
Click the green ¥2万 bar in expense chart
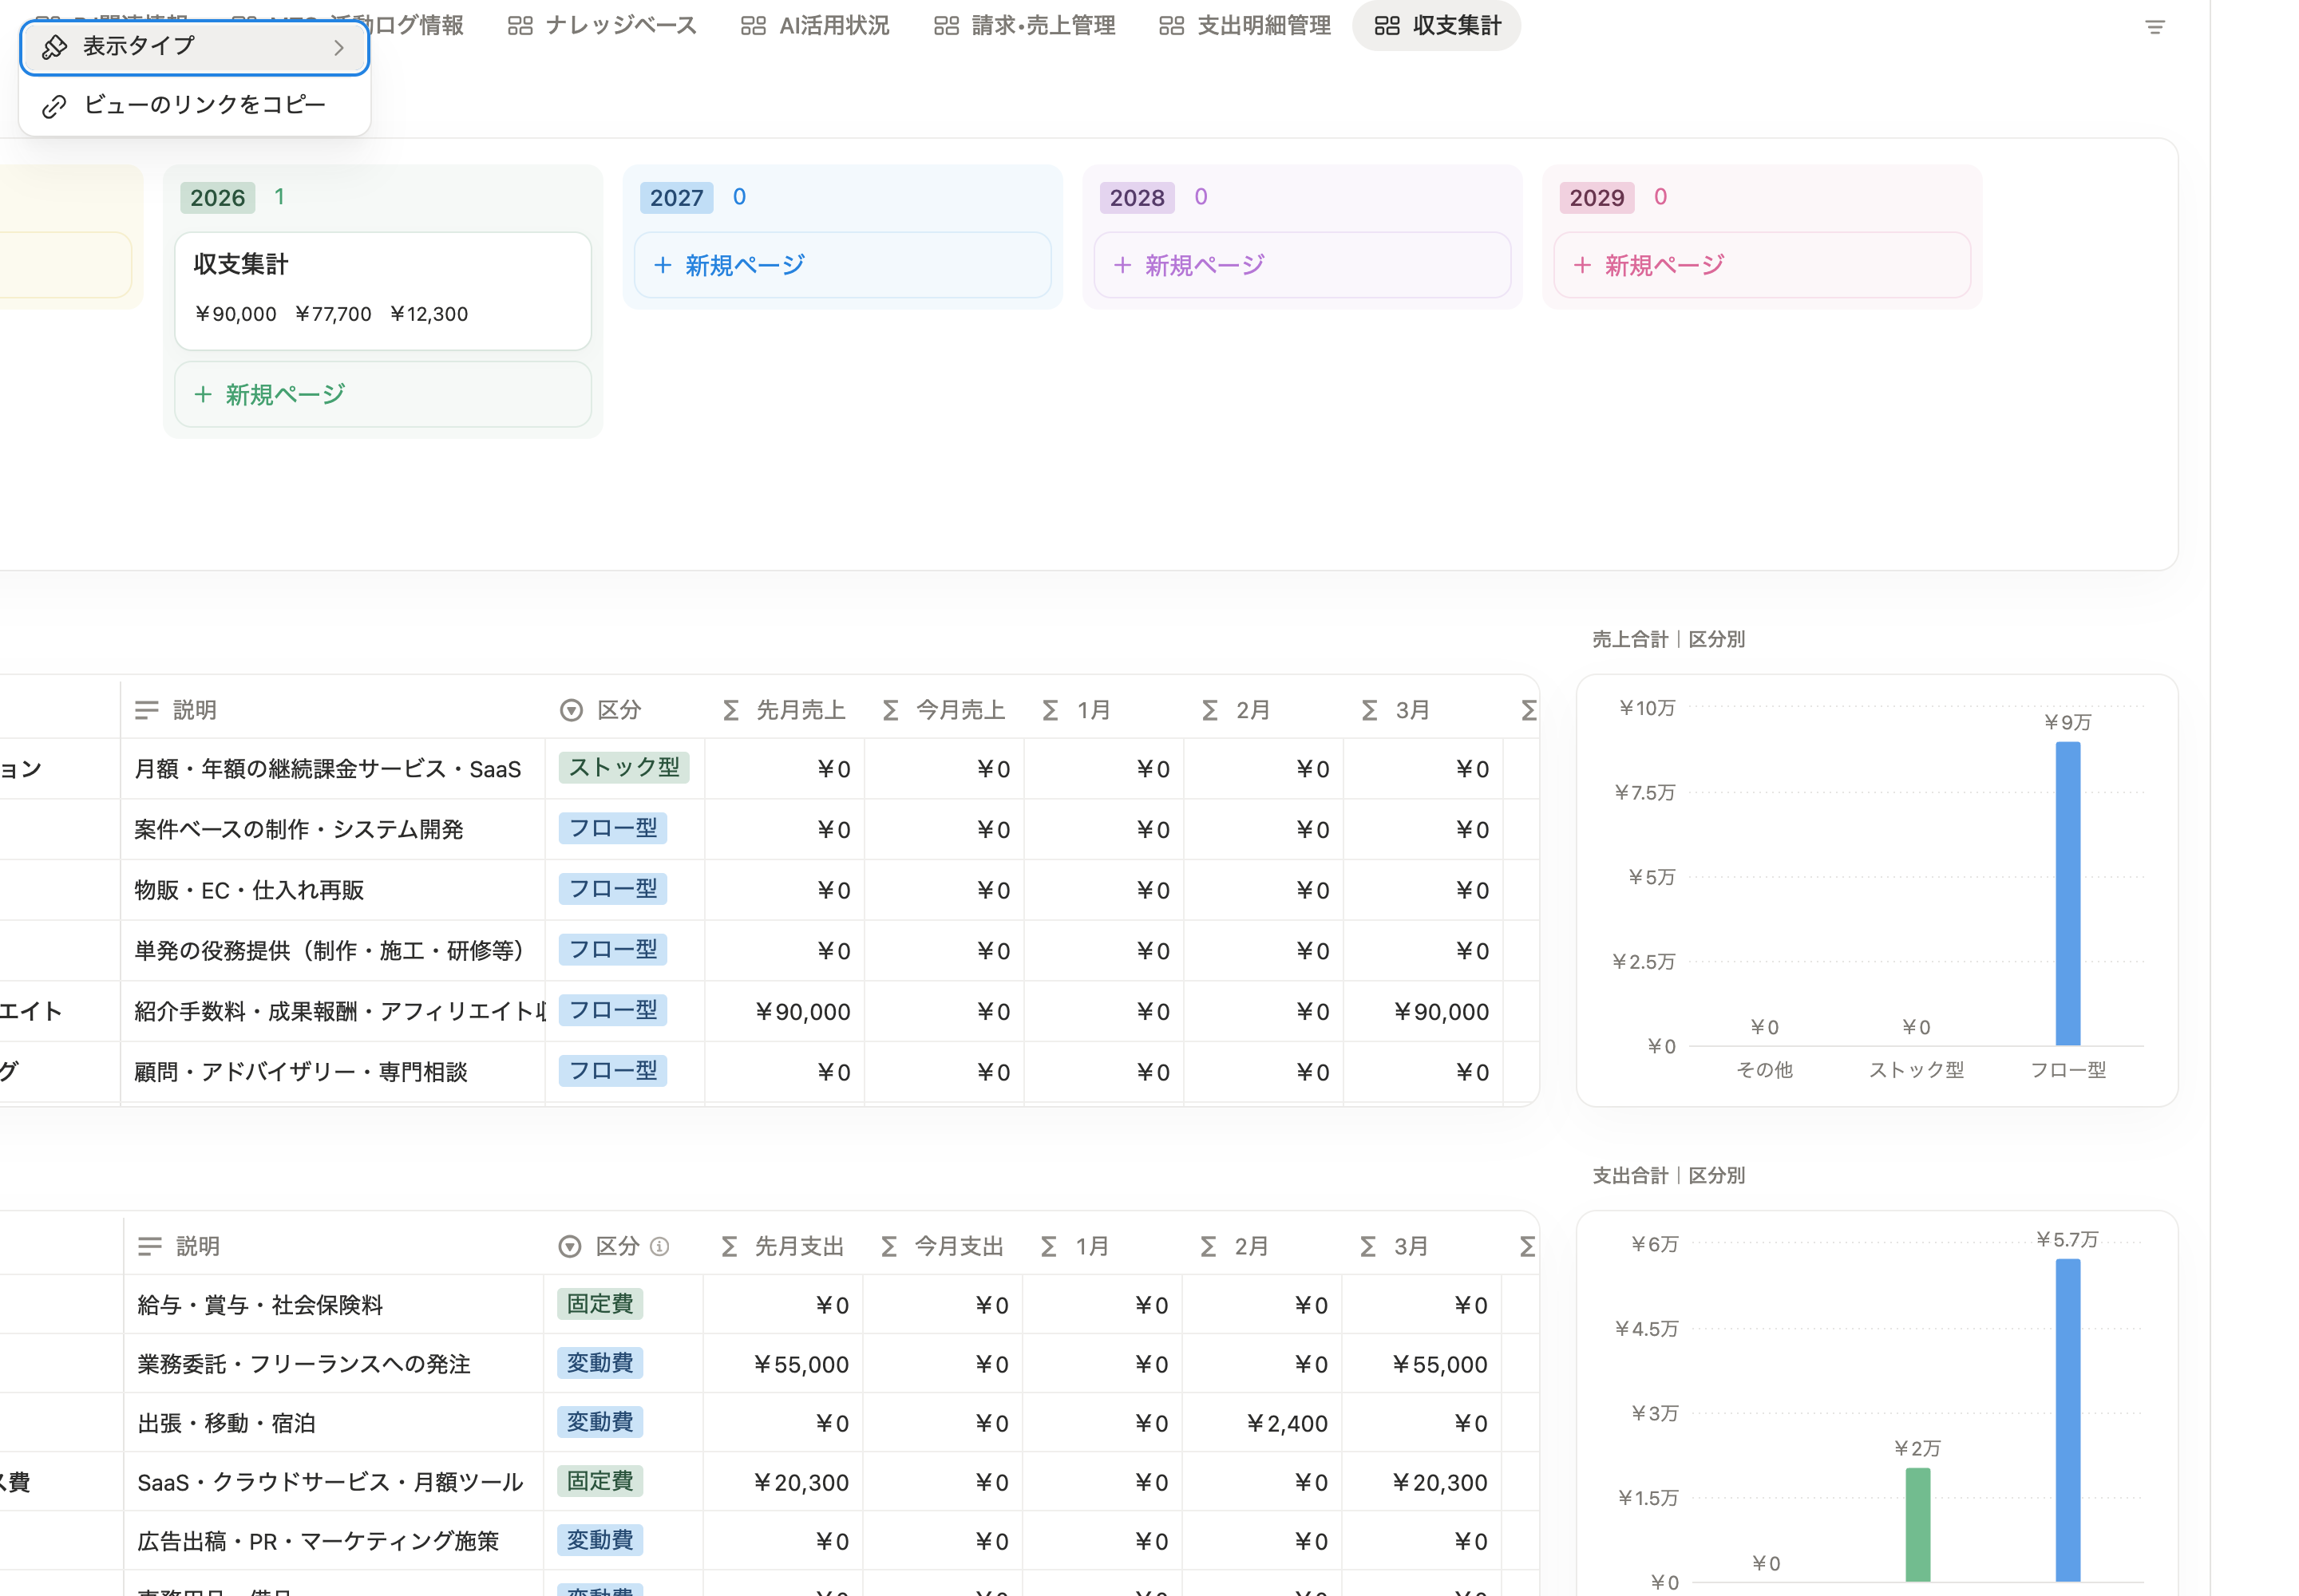click(1918, 1525)
